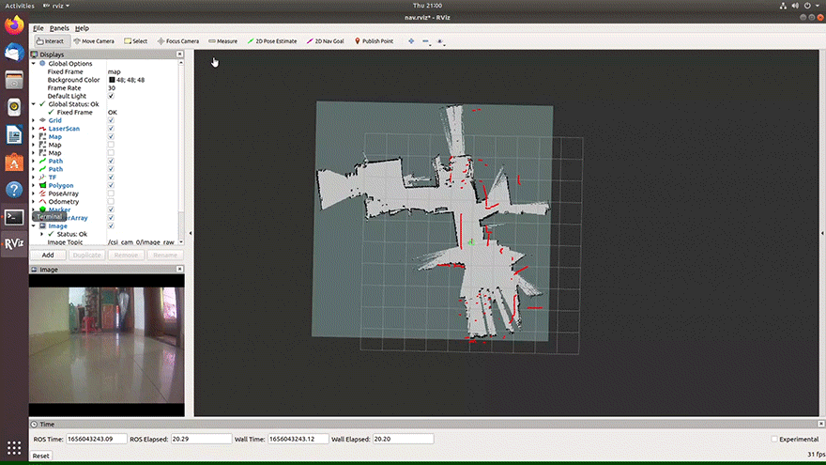Open the Panels menu
This screenshot has height=465, width=826.
59,28
